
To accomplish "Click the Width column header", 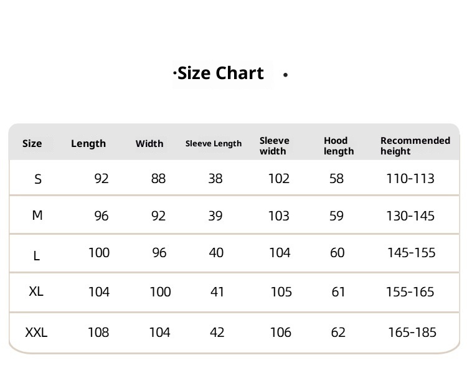I will (149, 144).
